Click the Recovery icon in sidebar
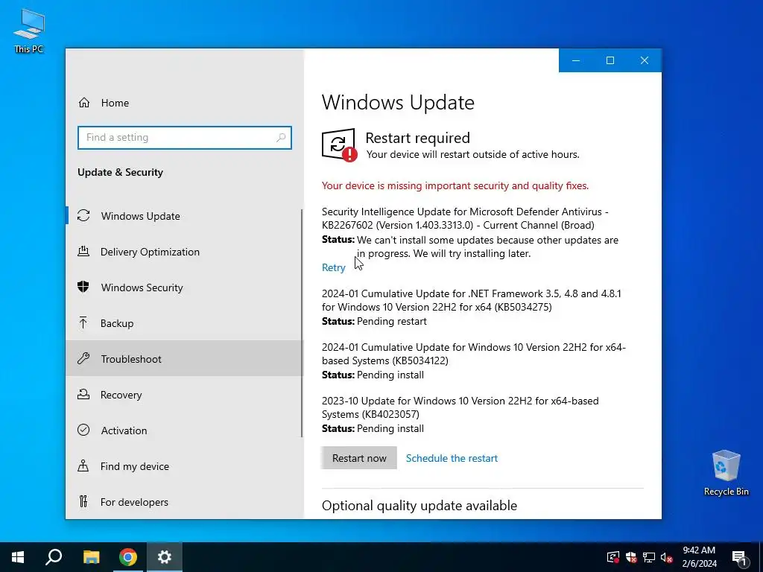763x572 pixels. pyautogui.click(x=83, y=395)
